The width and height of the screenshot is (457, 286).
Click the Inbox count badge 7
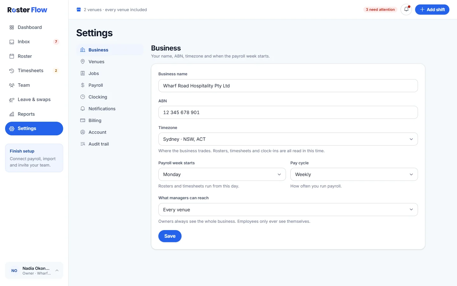(x=56, y=42)
